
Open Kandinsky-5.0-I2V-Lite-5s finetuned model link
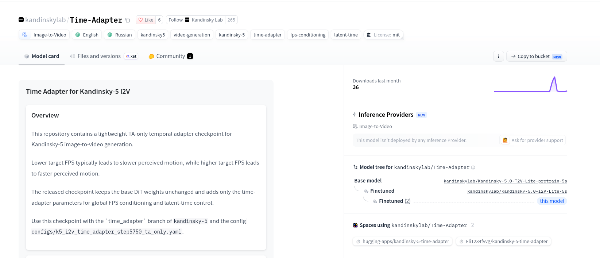click(517, 191)
